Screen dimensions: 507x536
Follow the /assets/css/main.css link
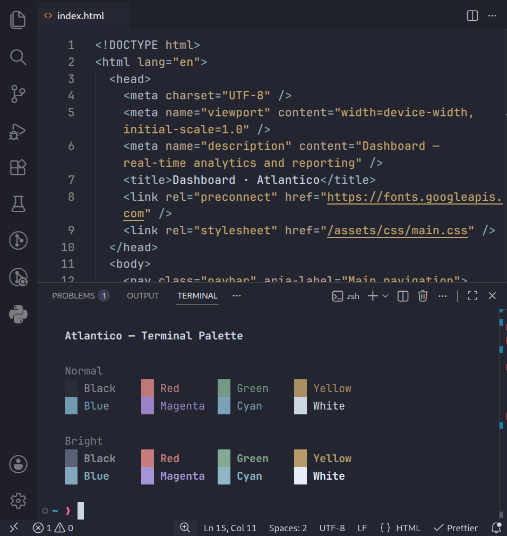point(397,231)
